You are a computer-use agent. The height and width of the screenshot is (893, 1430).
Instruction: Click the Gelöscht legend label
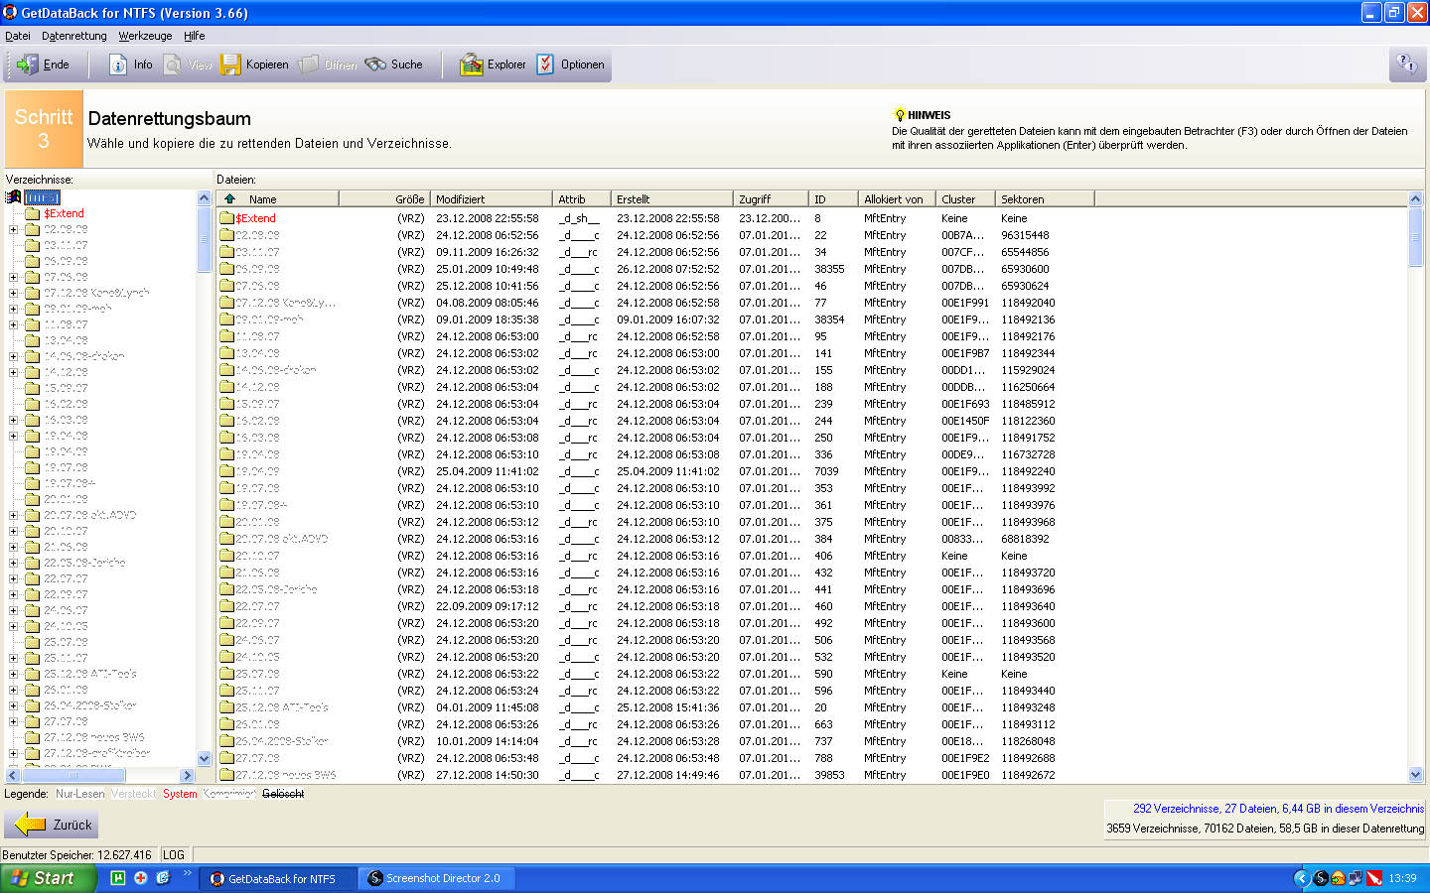283,794
